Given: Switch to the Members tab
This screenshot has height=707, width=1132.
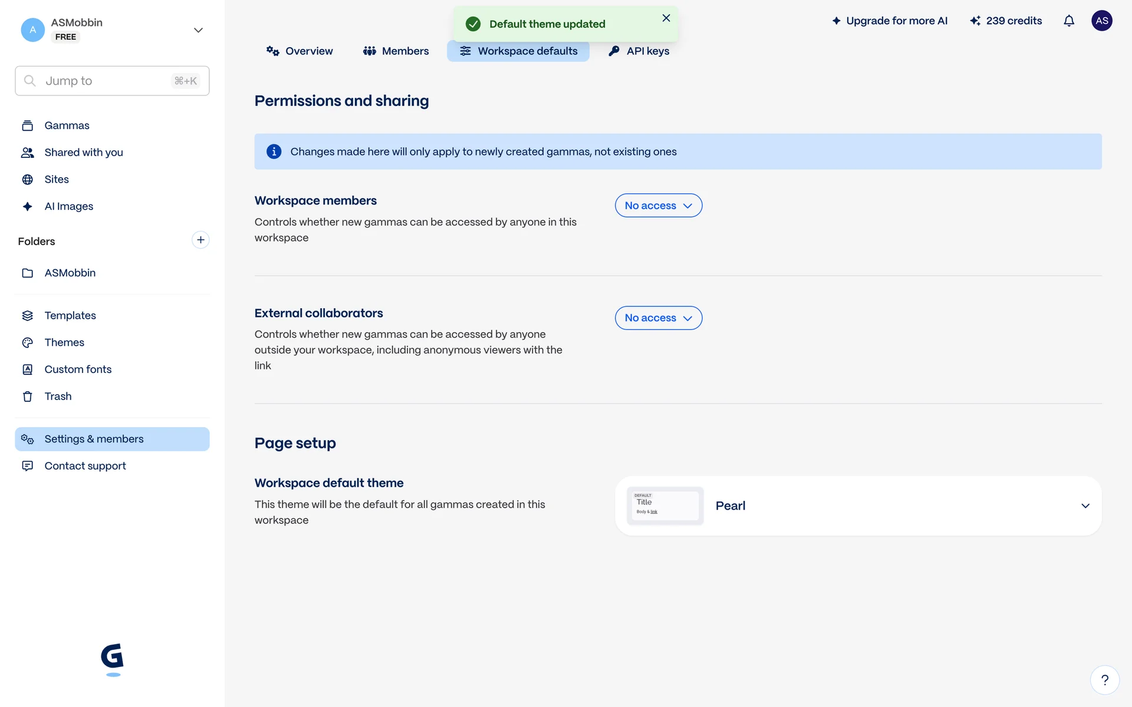Looking at the screenshot, I should [x=396, y=51].
